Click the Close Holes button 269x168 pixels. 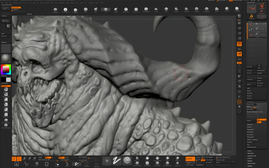pos(210,160)
